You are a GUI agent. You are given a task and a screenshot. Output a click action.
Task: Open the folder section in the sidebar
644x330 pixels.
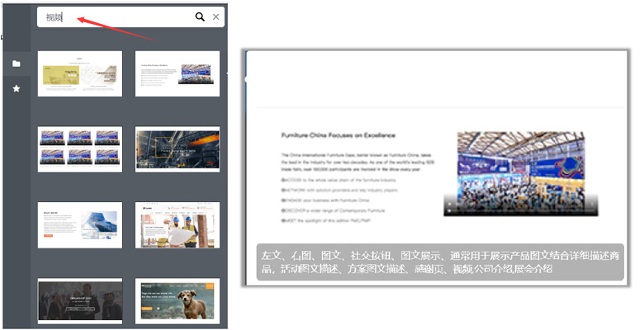point(17,64)
